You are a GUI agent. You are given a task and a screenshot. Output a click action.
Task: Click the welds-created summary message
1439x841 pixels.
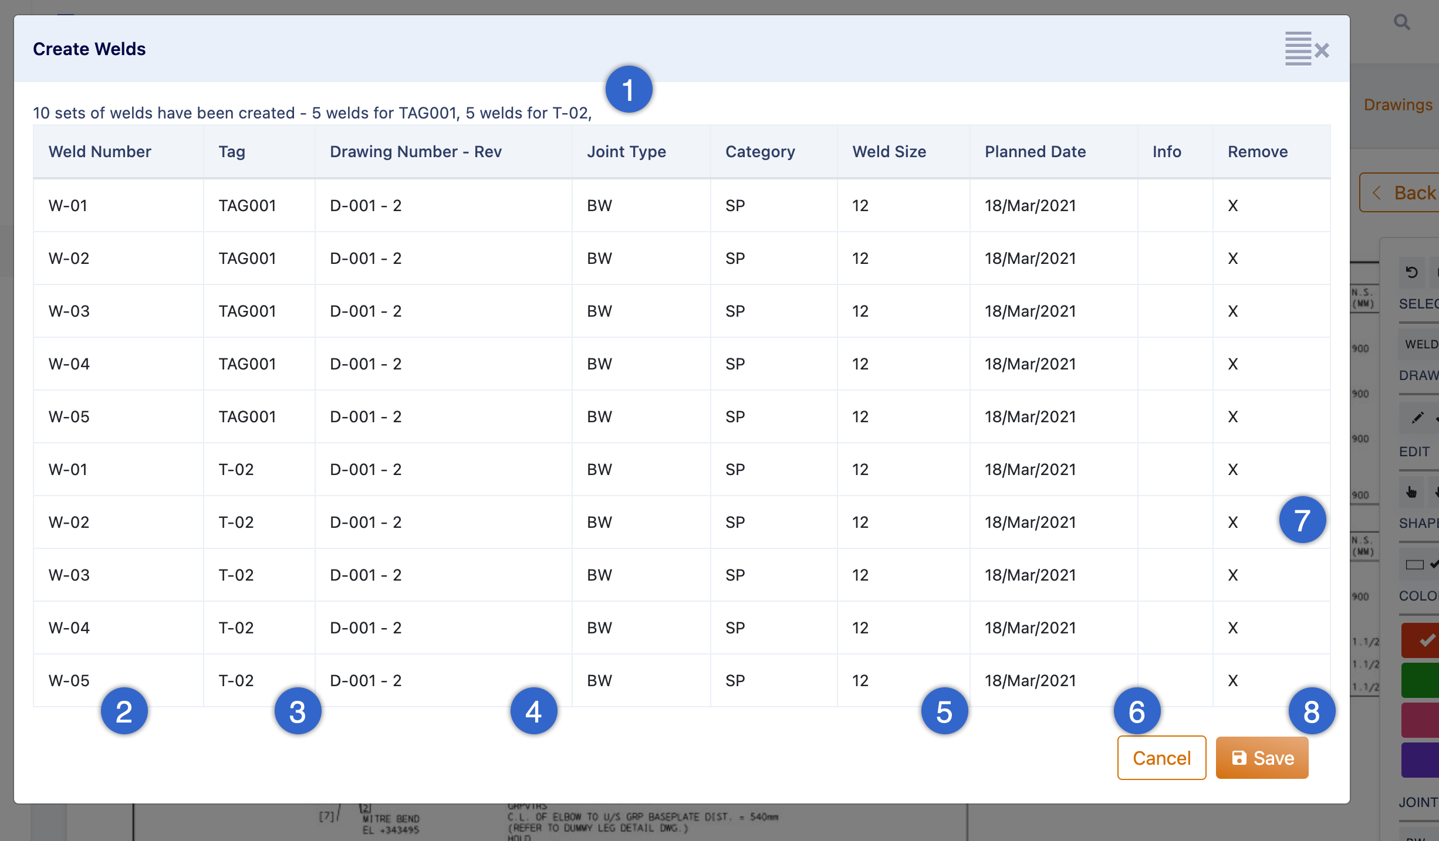click(x=312, y=113)
